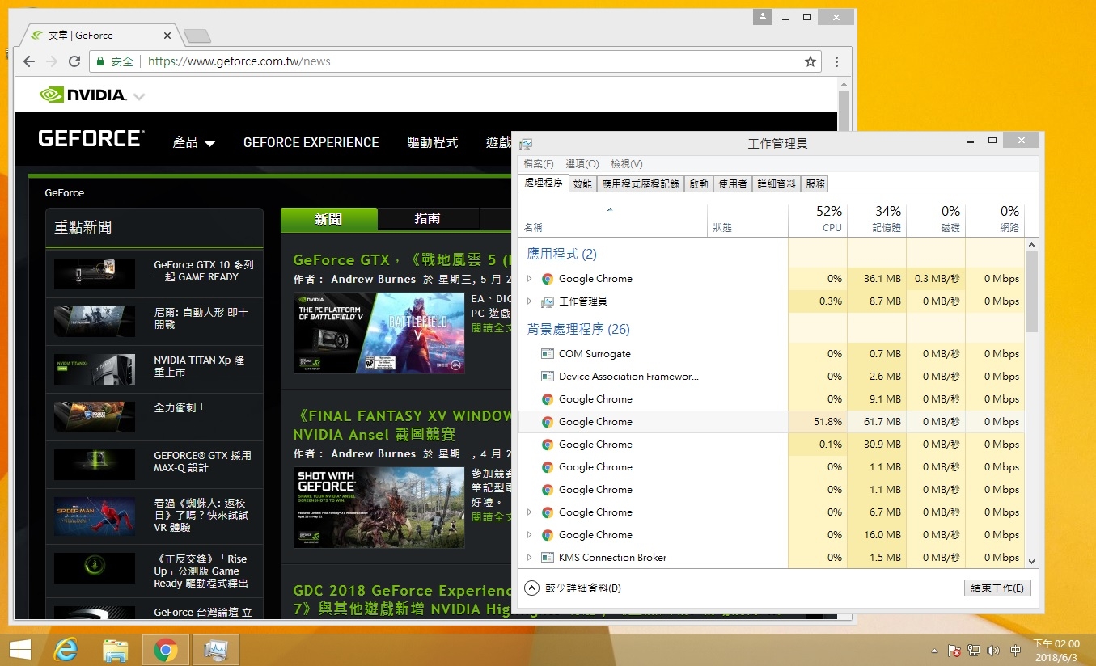The height and width of the screenshot is (666, 1096).
Task: Click the Shot With GeForce article thumbnail
Action: [x=379, y=508]
